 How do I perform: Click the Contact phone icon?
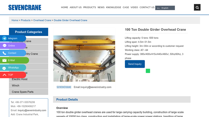point(4,53)
